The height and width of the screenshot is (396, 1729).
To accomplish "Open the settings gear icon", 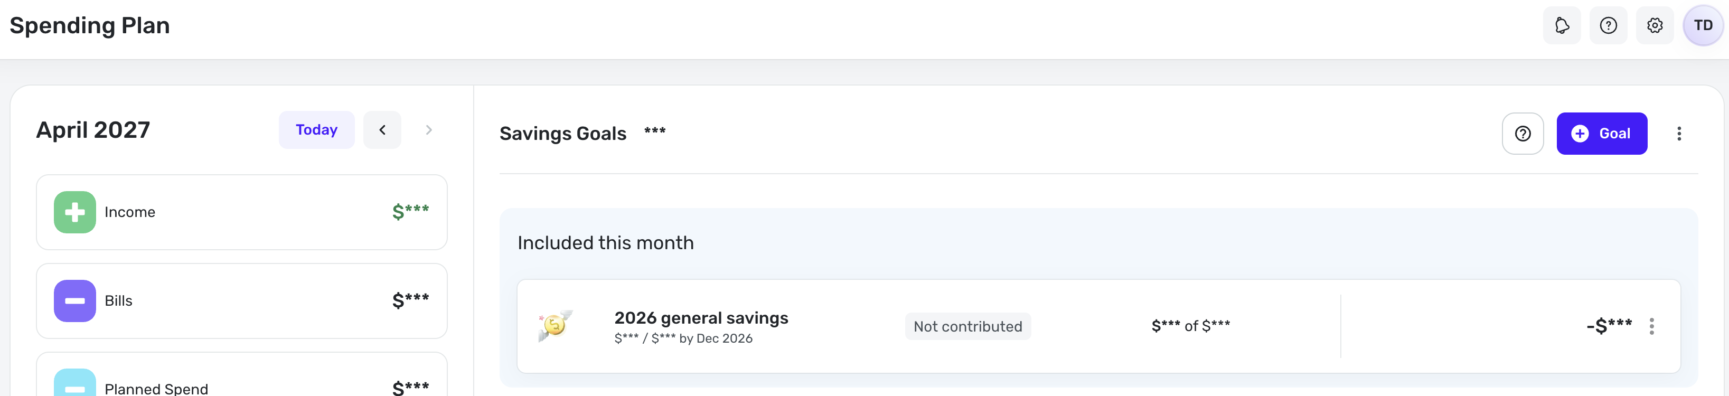I will point(1655,25).
